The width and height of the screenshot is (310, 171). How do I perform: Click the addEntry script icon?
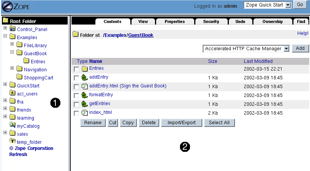coord(85,77)
